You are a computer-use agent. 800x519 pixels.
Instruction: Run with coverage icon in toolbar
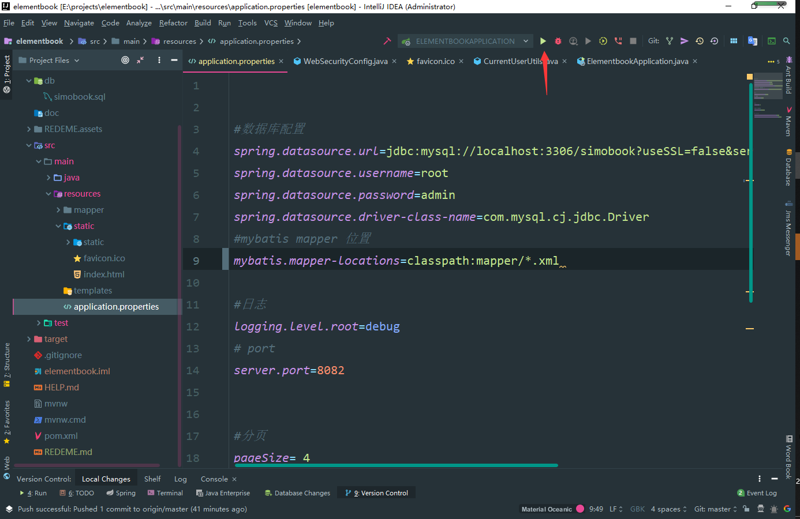pos(573,41)
